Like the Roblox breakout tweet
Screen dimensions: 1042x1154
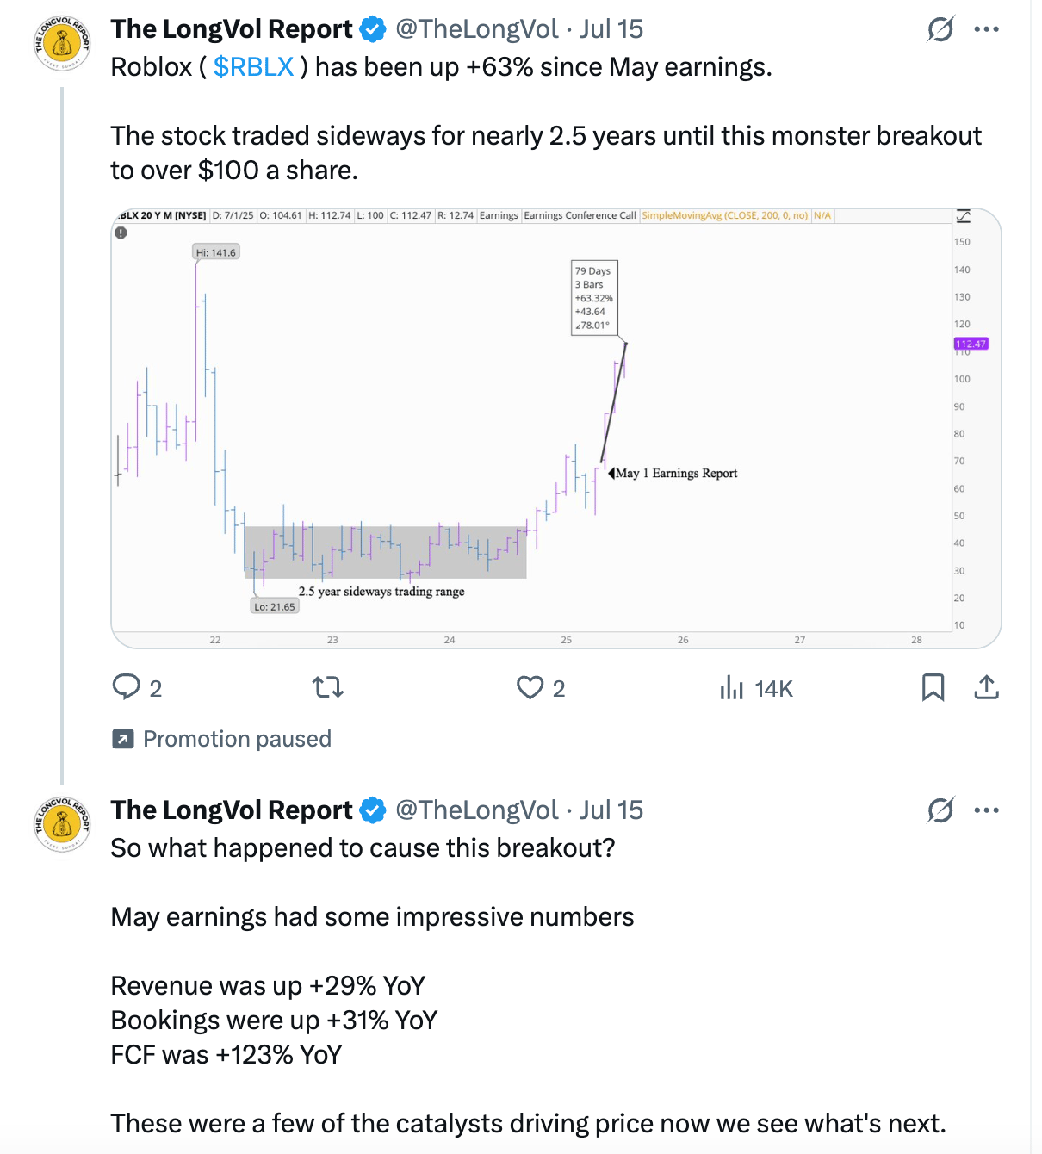[x=530, y=687]
